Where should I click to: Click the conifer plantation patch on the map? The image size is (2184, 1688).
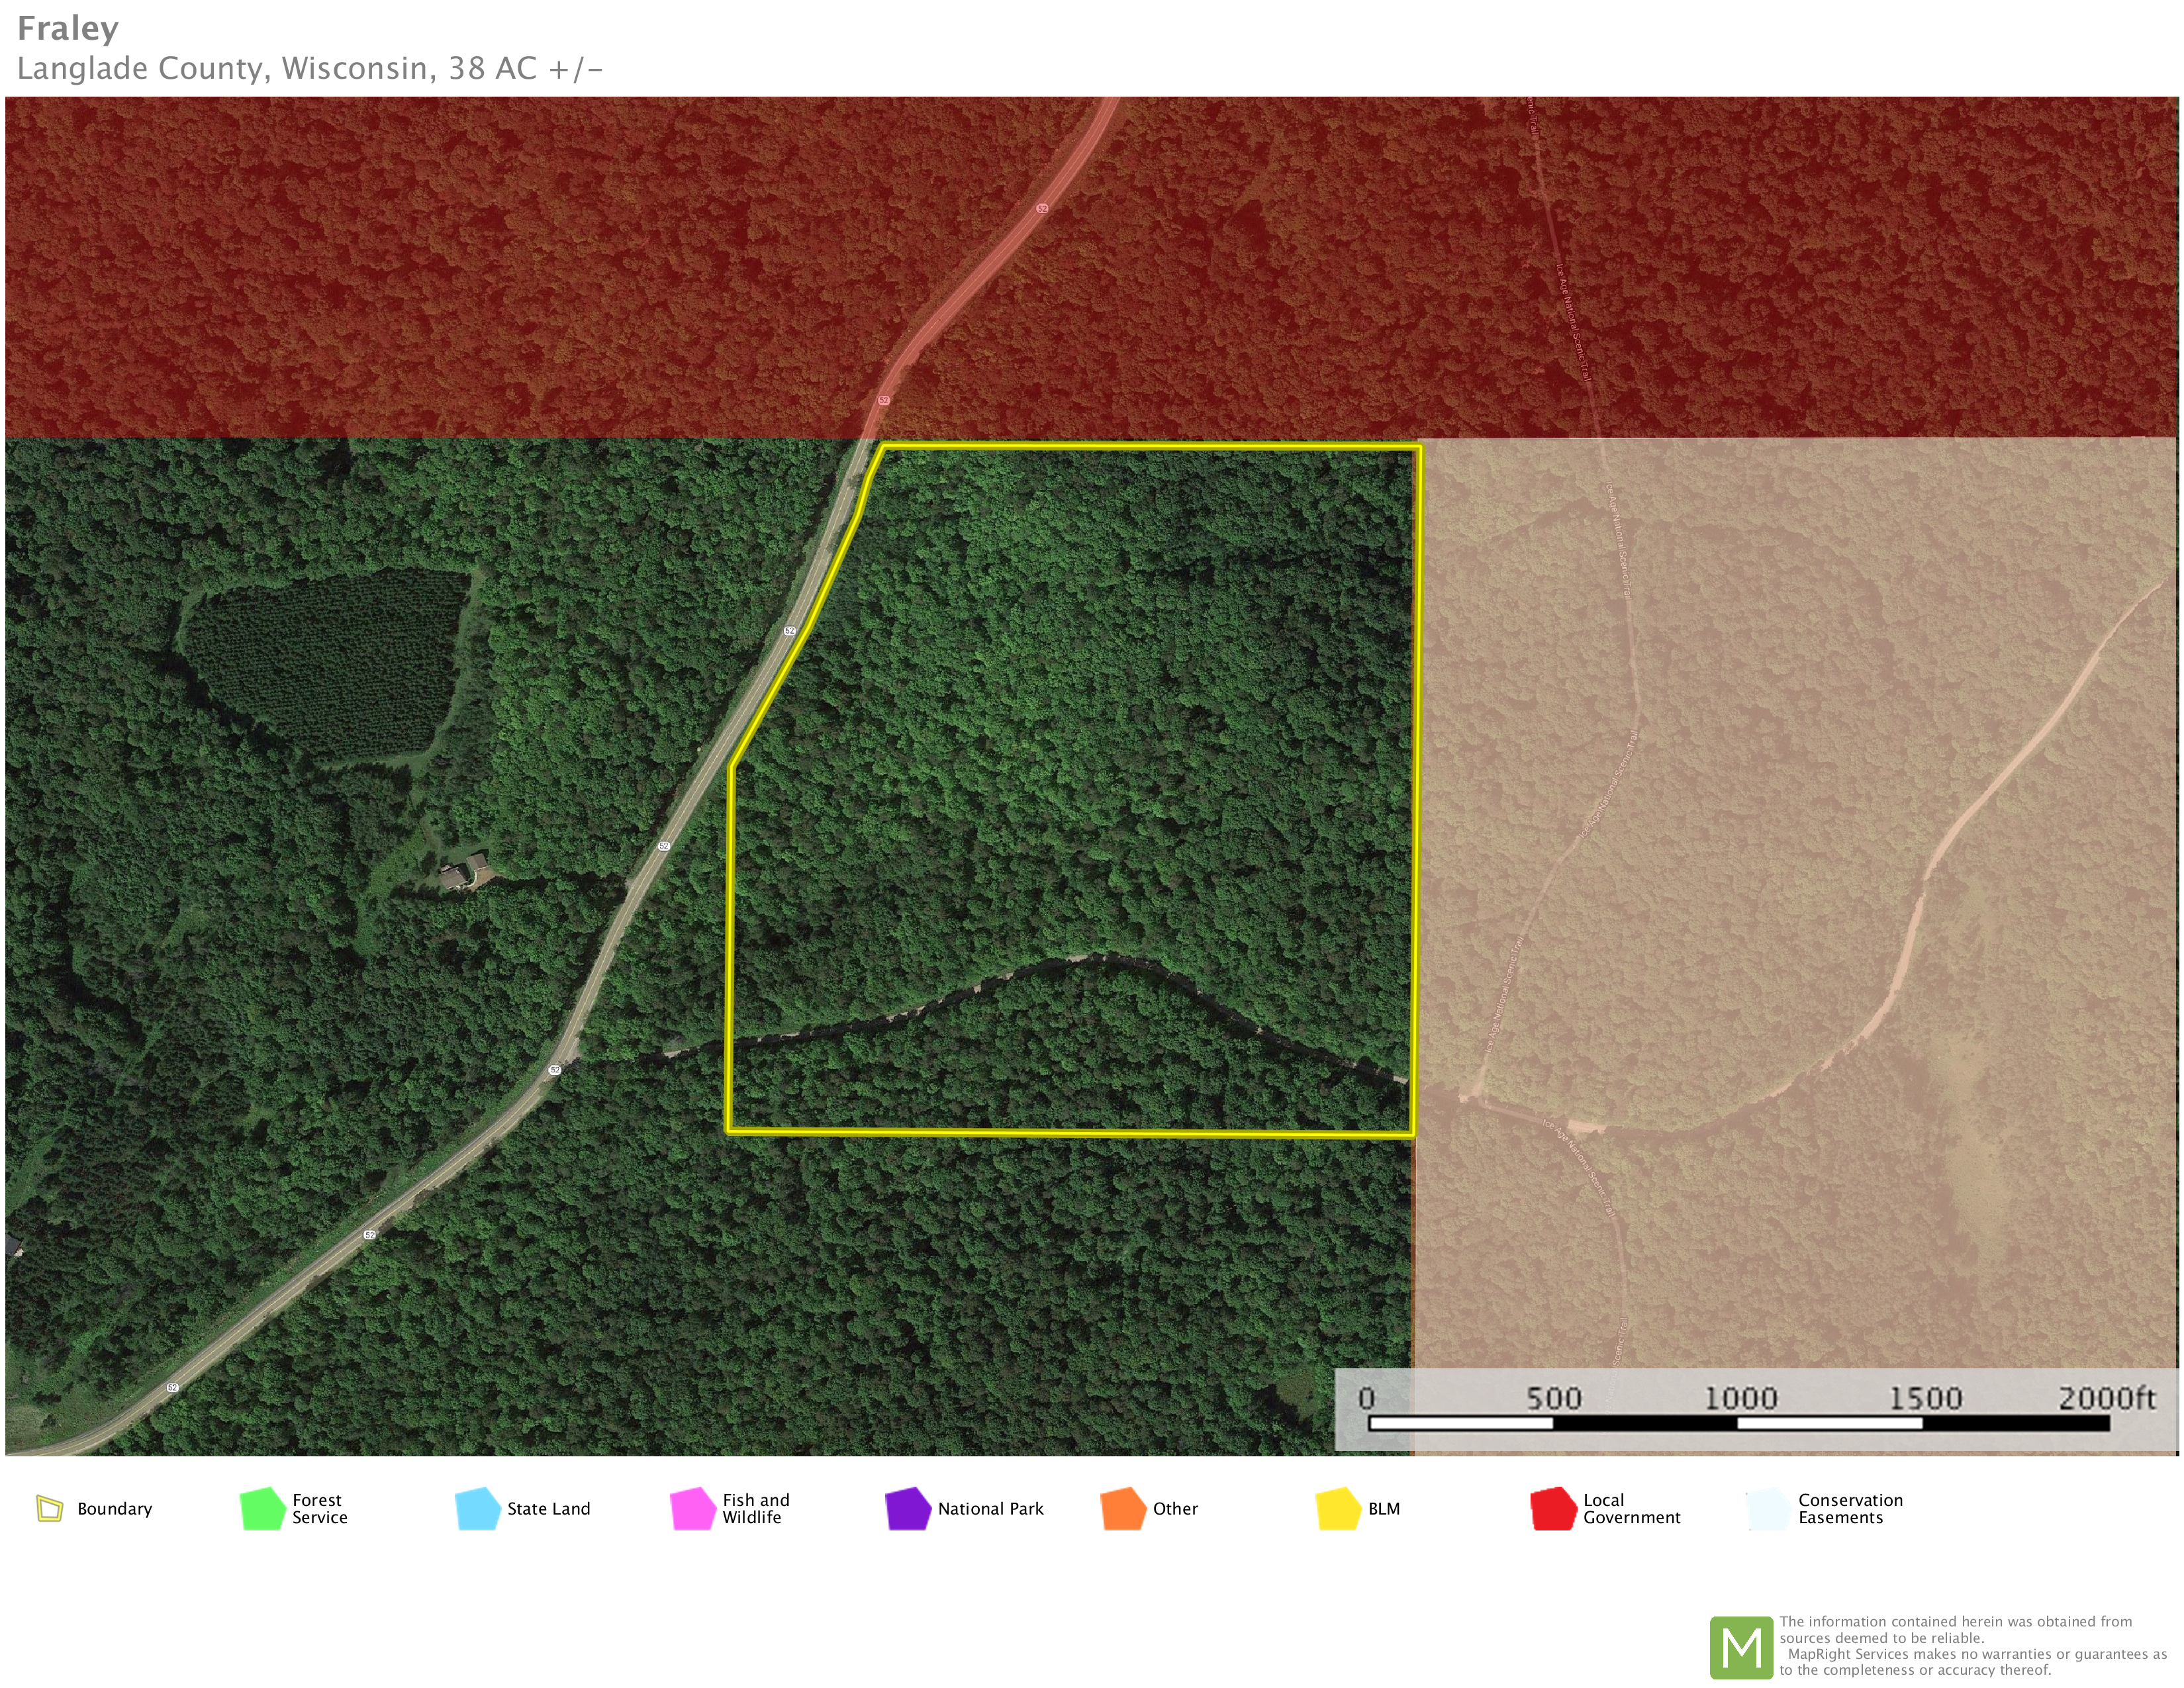point(325,661)
